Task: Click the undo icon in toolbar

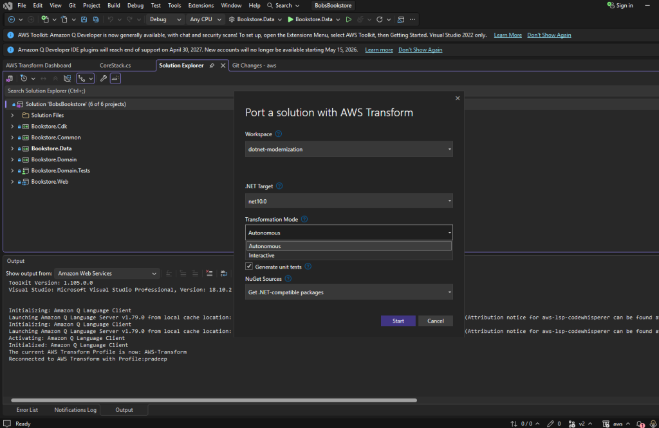Action: (110, 19)
